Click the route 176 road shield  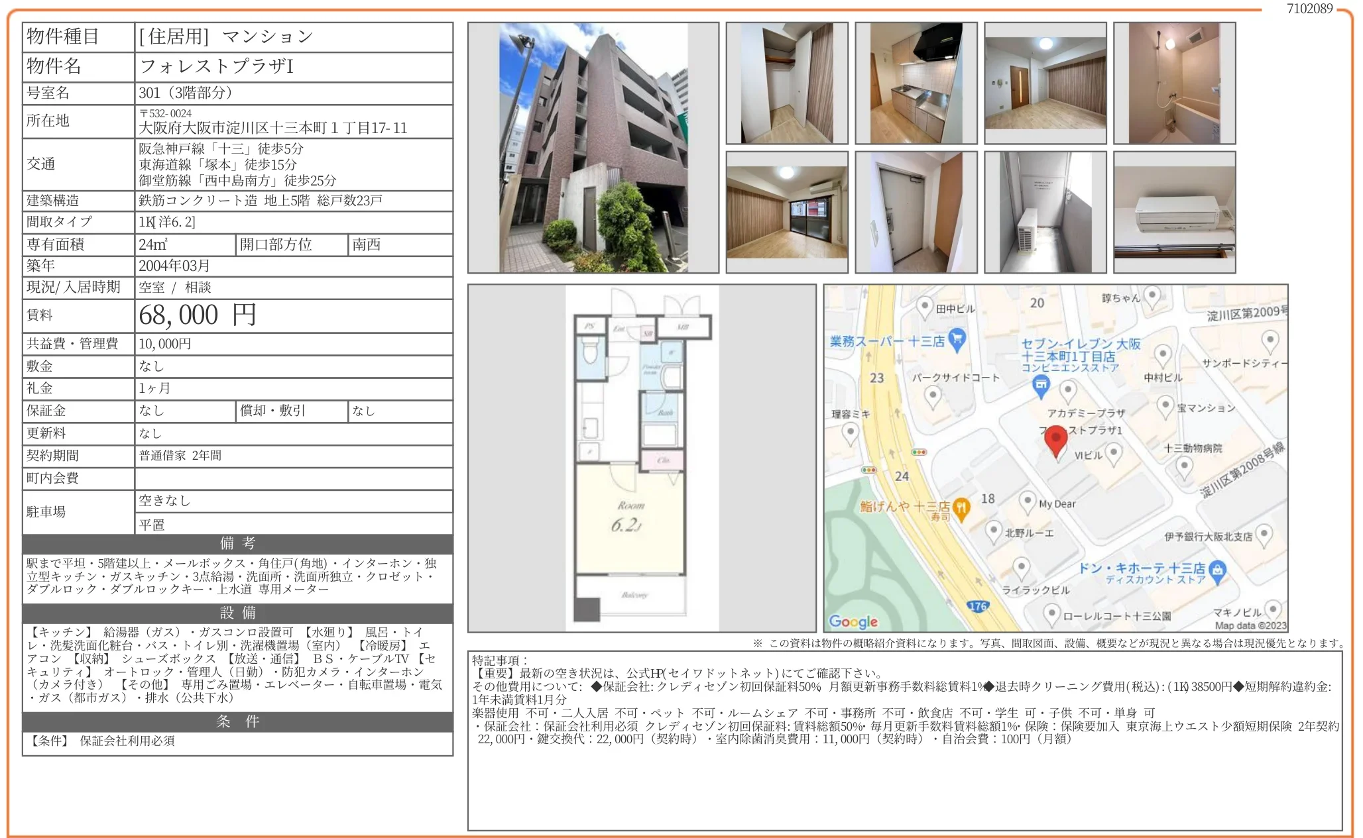[x=978, y=605]
